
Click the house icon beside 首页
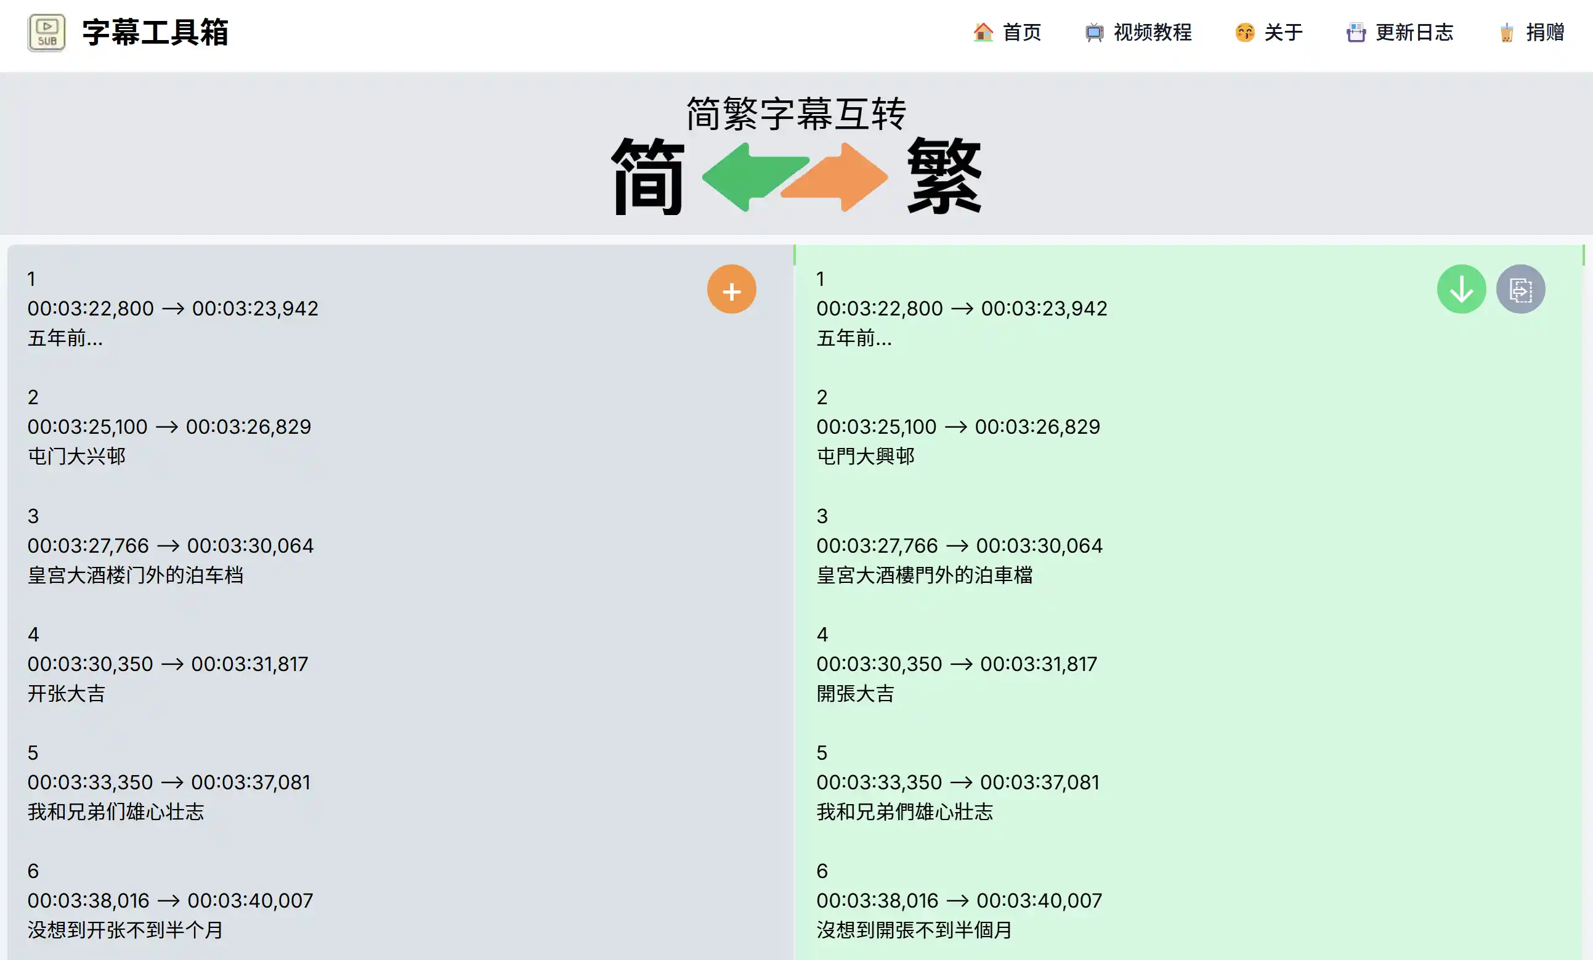coord(983,32)
